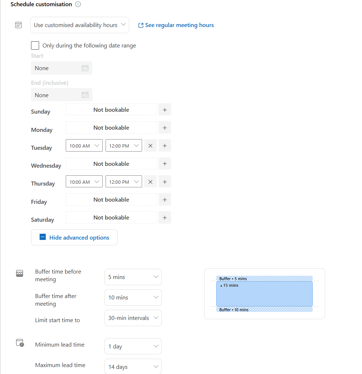The image size is (362, 374).
Task: Click Wednesday's Not bookable field
Action: pos(111,164)
